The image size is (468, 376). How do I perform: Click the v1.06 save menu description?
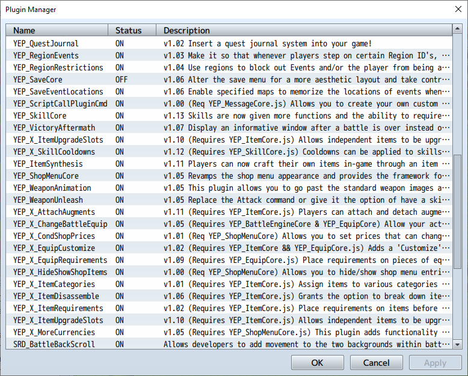coord(307,79)
